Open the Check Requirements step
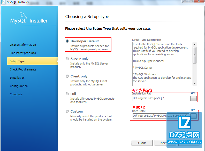The width and height of the screenshot is (205, 151). [x=23, y=69]
